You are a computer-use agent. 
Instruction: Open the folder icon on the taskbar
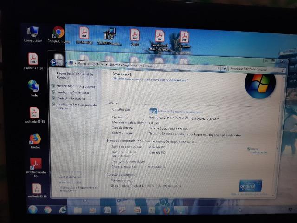pos(77,210)
